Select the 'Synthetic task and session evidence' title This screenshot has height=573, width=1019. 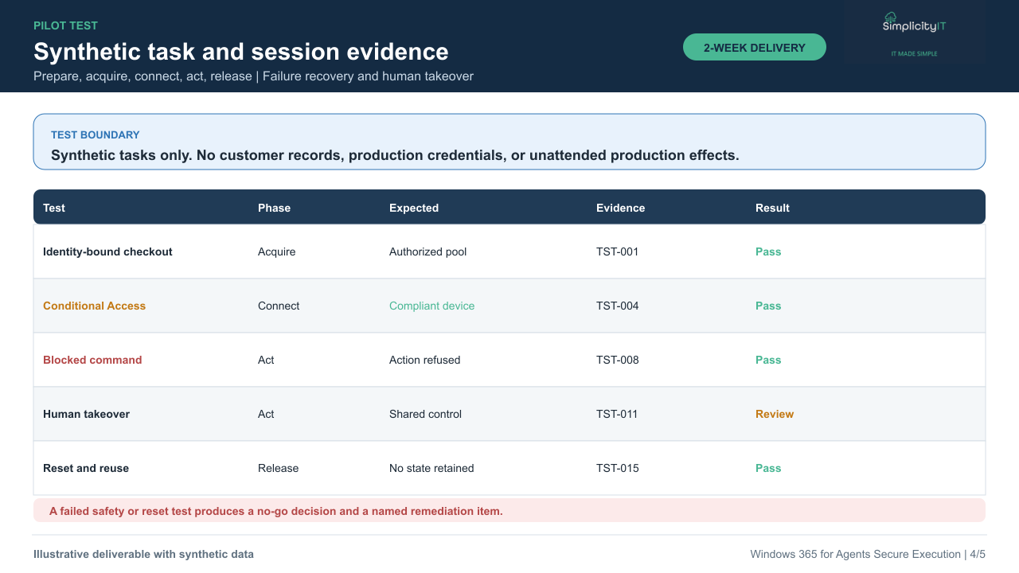[x=241, y=52]
